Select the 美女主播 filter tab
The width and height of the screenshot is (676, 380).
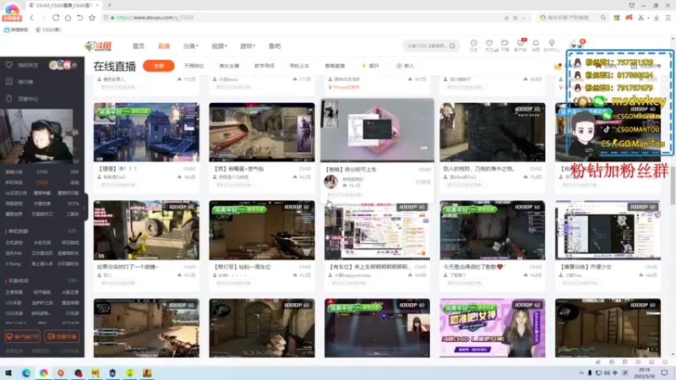pos(229,66)
